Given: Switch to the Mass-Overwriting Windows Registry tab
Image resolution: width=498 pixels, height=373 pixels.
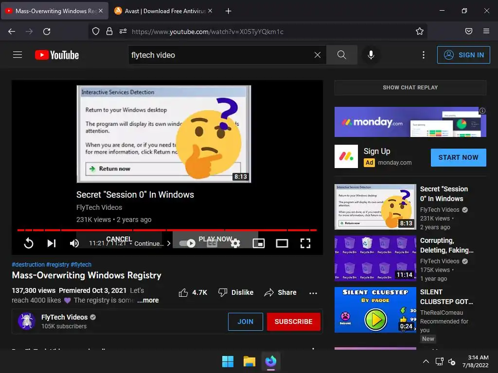Looking at the screenshot, I should point(54,11).
